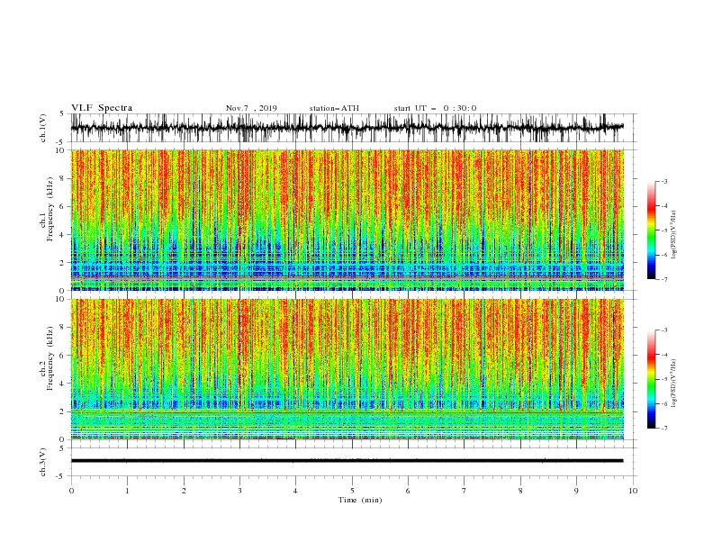
Task: Click the "2" tick on the time axis
Action: pyautogui.click(x=184, y=491)
